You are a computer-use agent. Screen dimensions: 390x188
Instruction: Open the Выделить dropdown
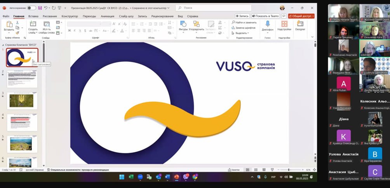pyautogui.click(x=240, y=33)
